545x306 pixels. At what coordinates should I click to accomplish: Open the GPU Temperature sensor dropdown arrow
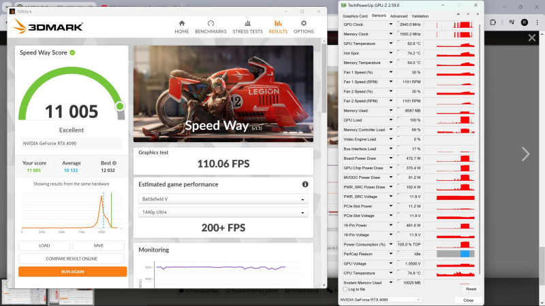pyautogui.click(x=390, y=44)
